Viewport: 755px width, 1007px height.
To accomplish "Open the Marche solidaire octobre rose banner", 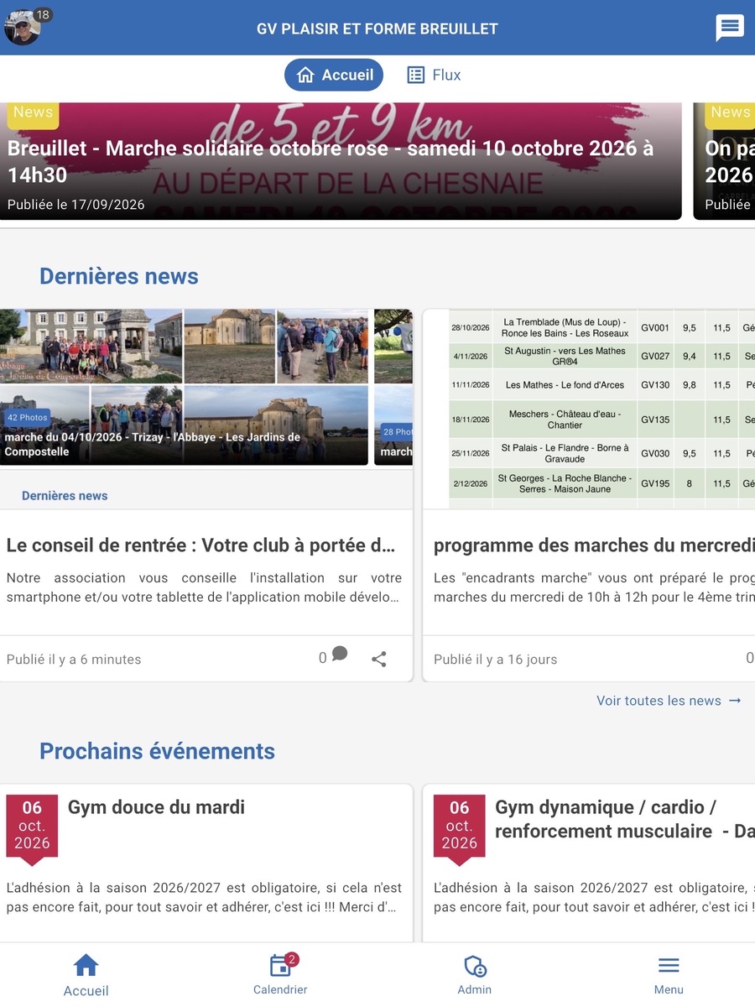I will [x=341, y=161].
